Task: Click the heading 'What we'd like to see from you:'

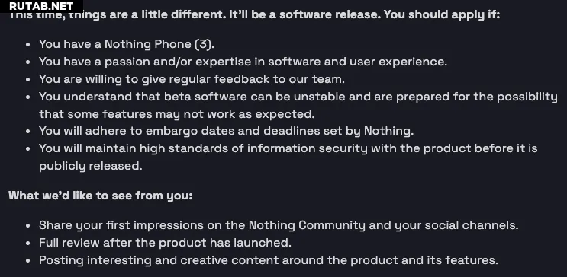Action: 101,196
